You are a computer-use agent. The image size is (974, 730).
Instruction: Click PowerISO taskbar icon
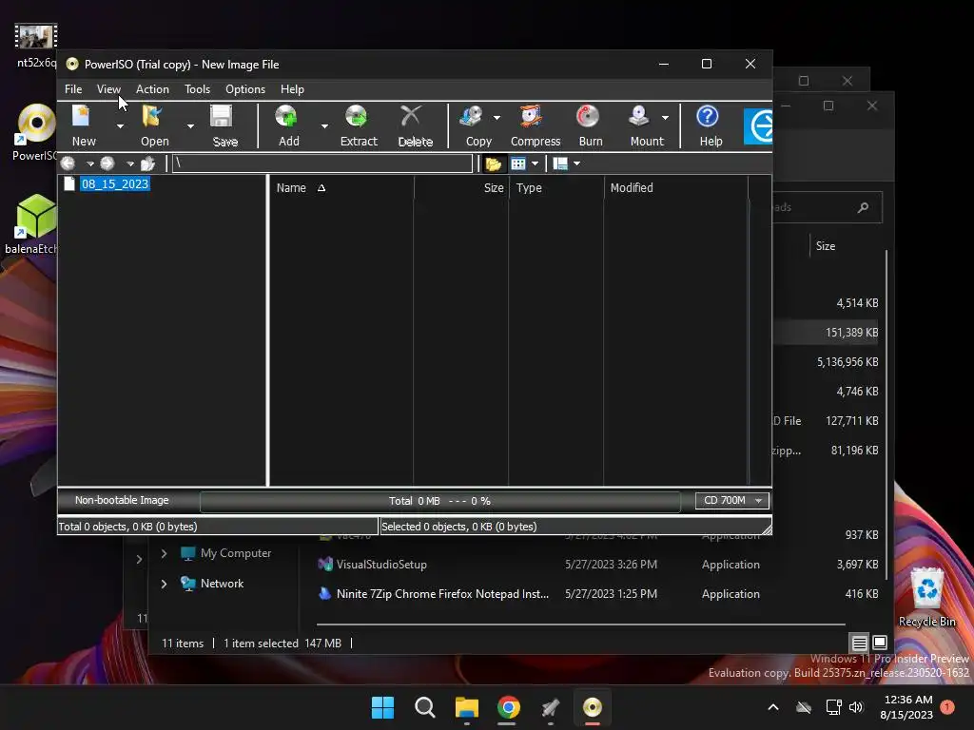(x=592, y=707)
